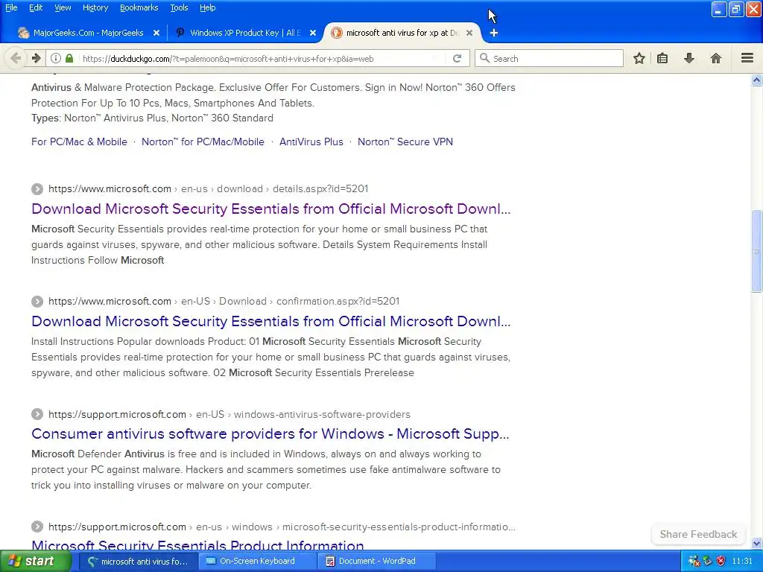Image resolution: width=763 pixels, height=572 pixels.
Task: Click the first system tray icon
Action: 694,562
